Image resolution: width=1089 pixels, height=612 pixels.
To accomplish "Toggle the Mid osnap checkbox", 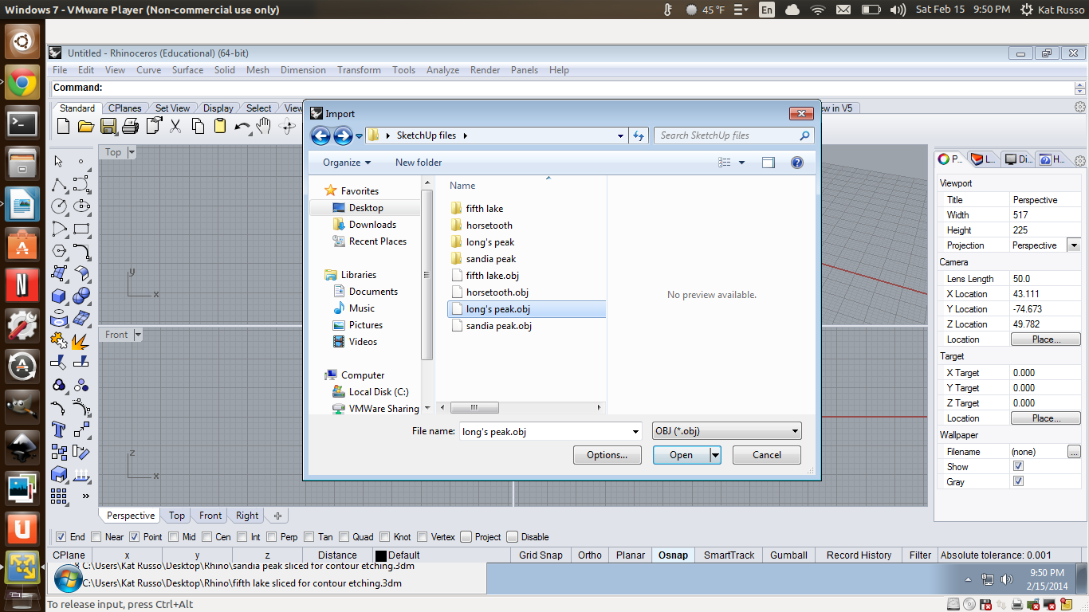I will [173, 536].
